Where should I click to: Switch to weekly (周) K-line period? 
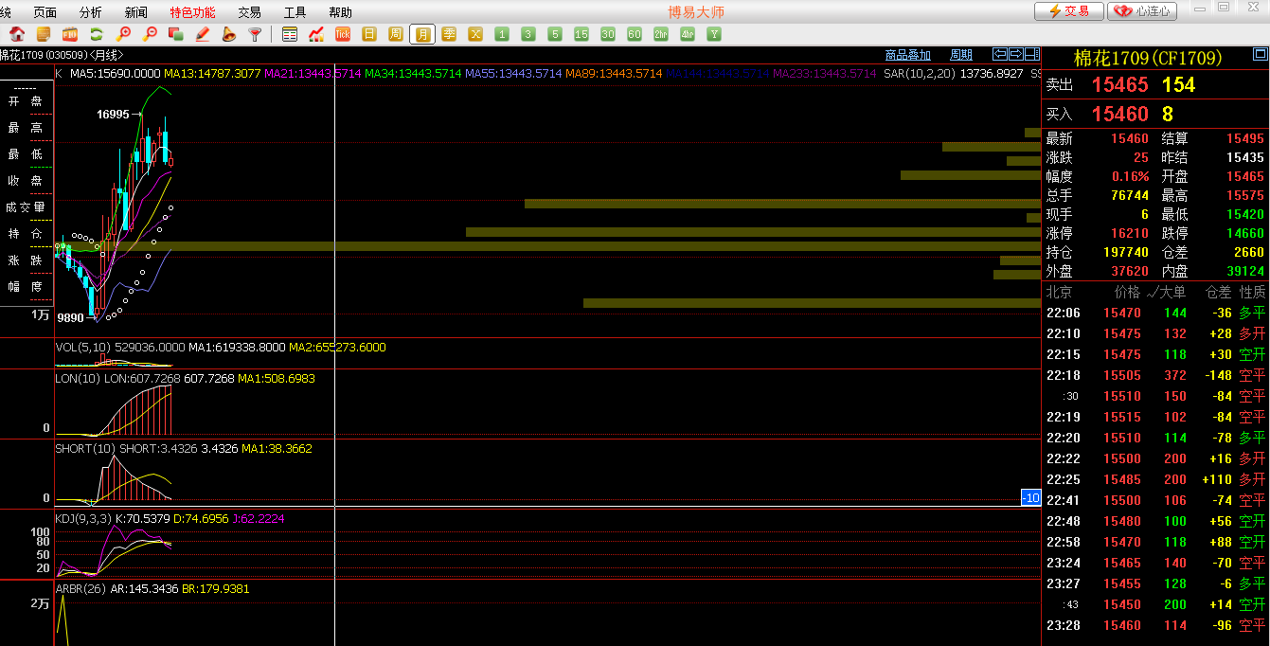[x=396, y=34]
